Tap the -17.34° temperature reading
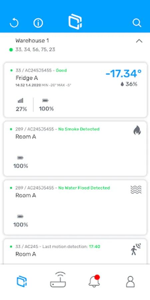150x300 pixels. pyautogui.click(x=124, y=74)
